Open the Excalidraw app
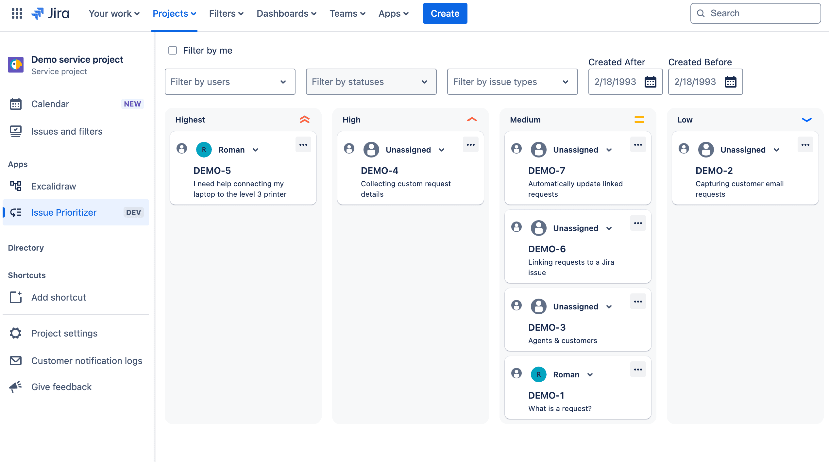The width and height of the screenshot is (829, 462). 76,186
